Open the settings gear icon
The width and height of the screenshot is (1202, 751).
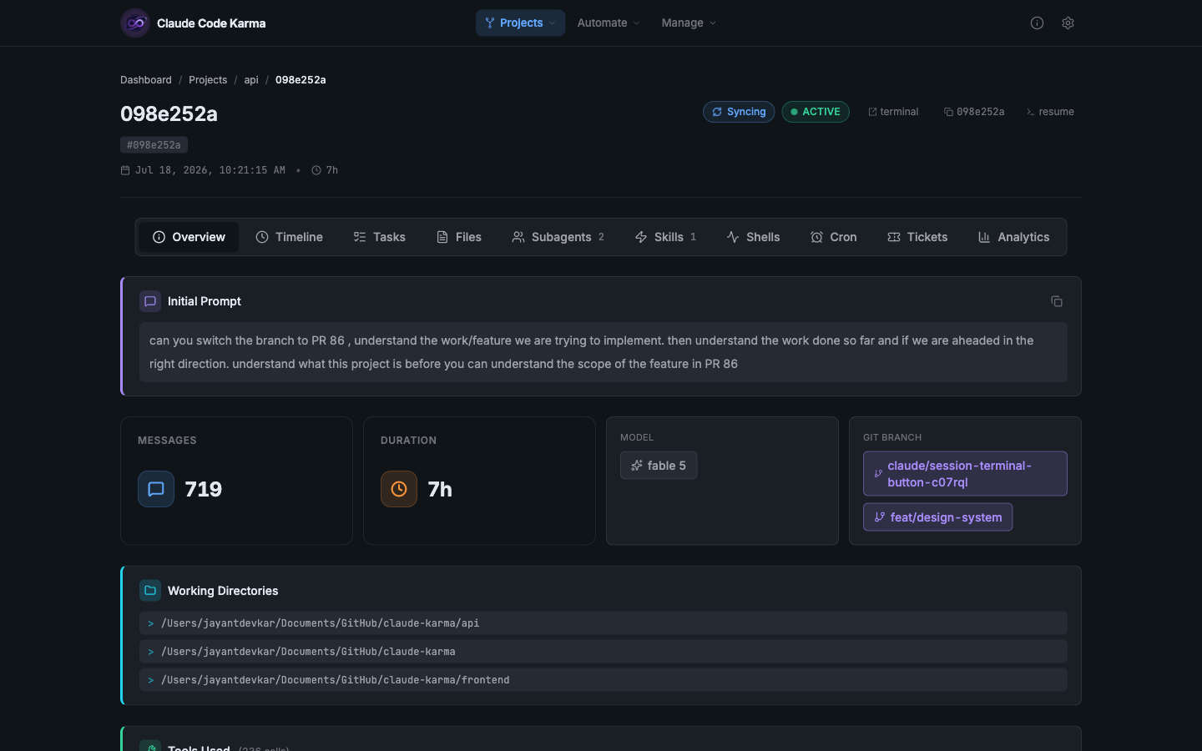click(1068, 23)
